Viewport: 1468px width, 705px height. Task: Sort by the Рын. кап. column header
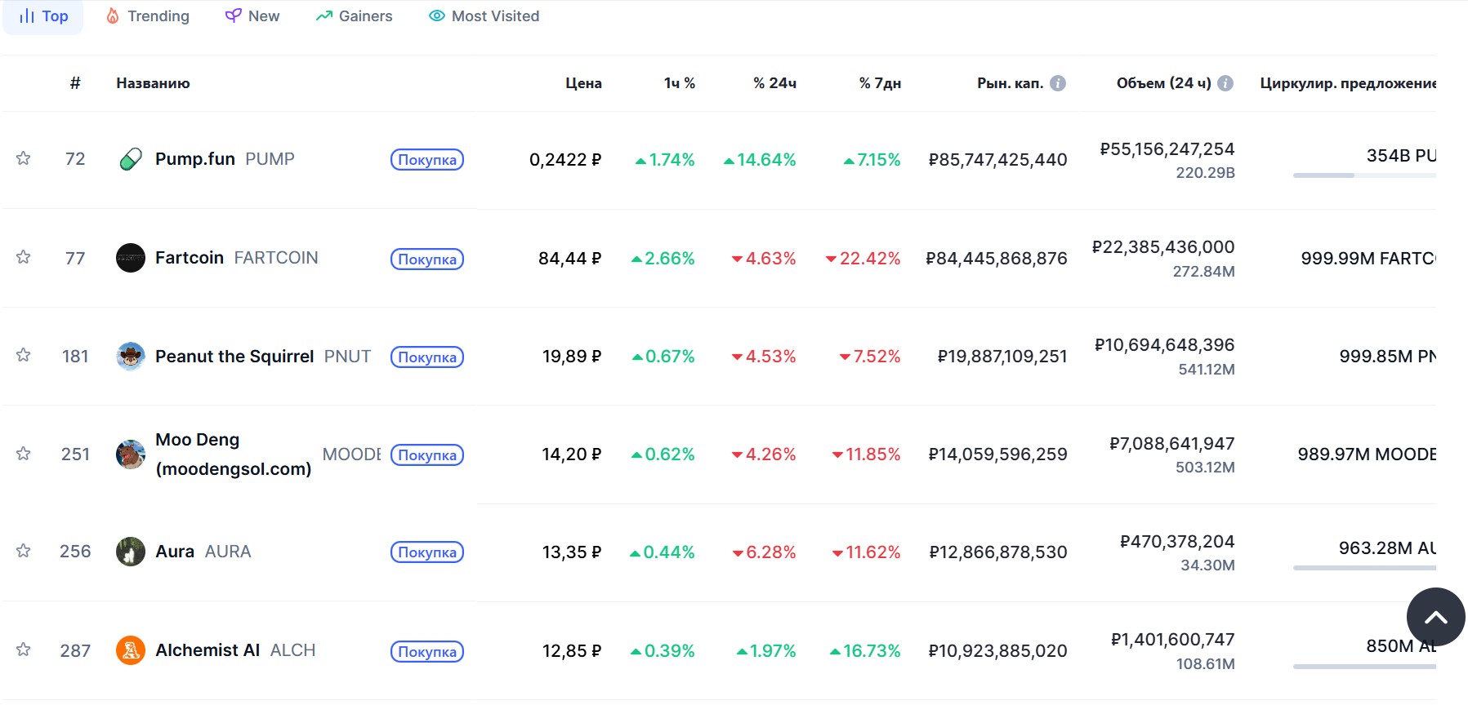click(x=1010, y=83)
